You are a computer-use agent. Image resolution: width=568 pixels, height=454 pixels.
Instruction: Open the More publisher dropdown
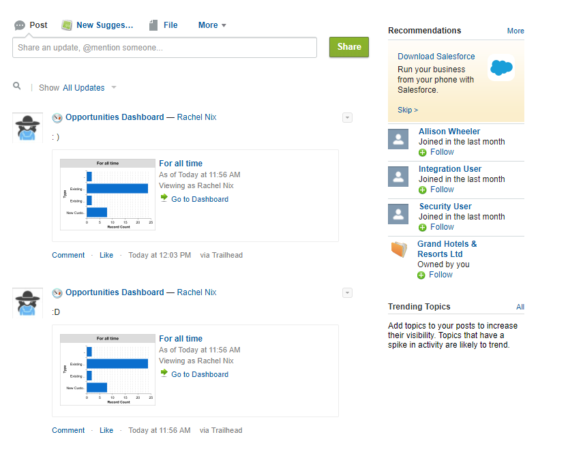click(212, 25)
